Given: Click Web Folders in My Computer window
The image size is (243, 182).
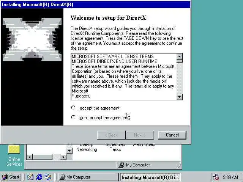Looking at the screenshot, I should pyautogui.click(x=144, y=145).
